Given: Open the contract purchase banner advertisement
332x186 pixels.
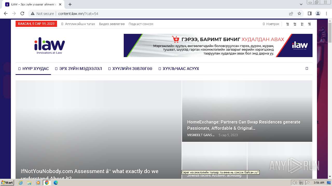Looking at the screenshot, I should pyautogui.click(x=218, y=45).
